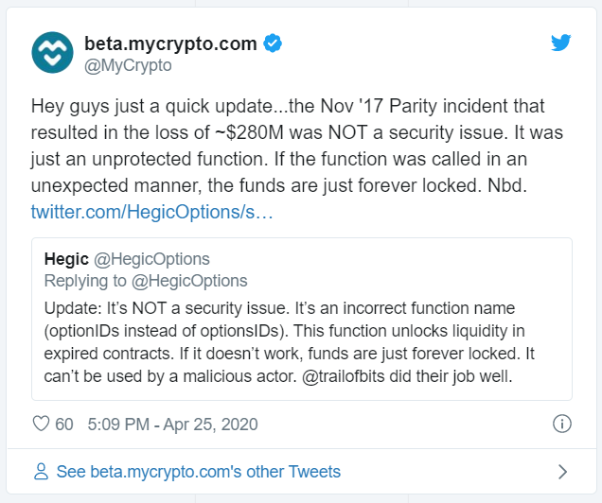Image resolution: width=602 pixels, height=503 pixels.
Task: Click Replying to @HegicOptions line
Action: 146,281
